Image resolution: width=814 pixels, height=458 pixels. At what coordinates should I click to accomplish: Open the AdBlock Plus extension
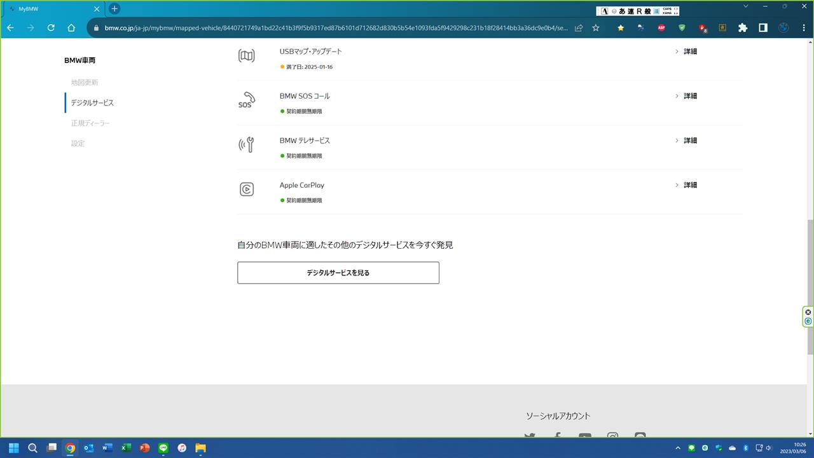[x=661, y=28]
